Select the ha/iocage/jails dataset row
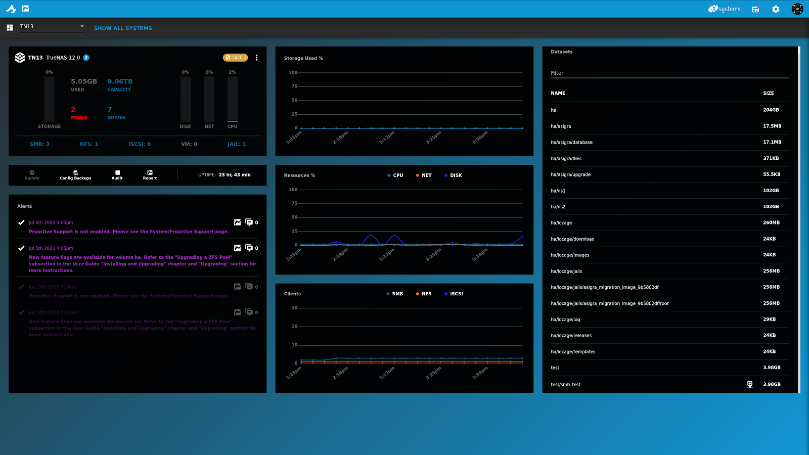The width and height of the screenshot is (809, 455). [x=669, y=271]
